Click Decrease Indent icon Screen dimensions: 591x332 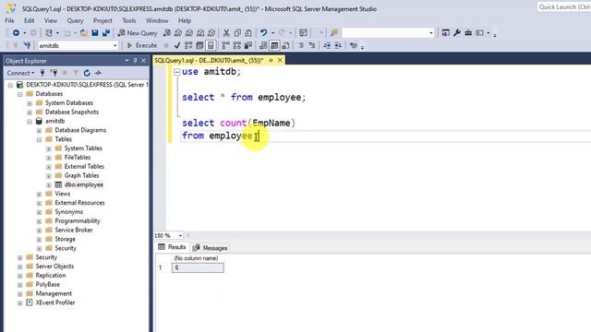click(x=327, y=45)
